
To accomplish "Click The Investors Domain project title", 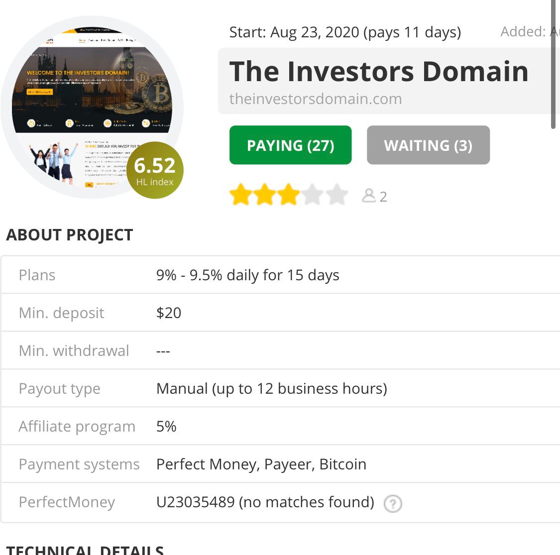I will coord(379,72).
